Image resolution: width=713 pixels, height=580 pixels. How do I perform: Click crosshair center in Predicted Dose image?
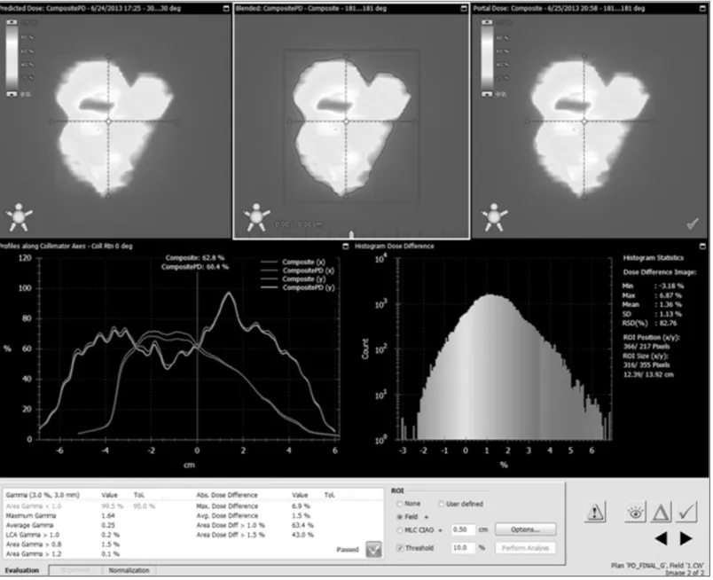108,121
